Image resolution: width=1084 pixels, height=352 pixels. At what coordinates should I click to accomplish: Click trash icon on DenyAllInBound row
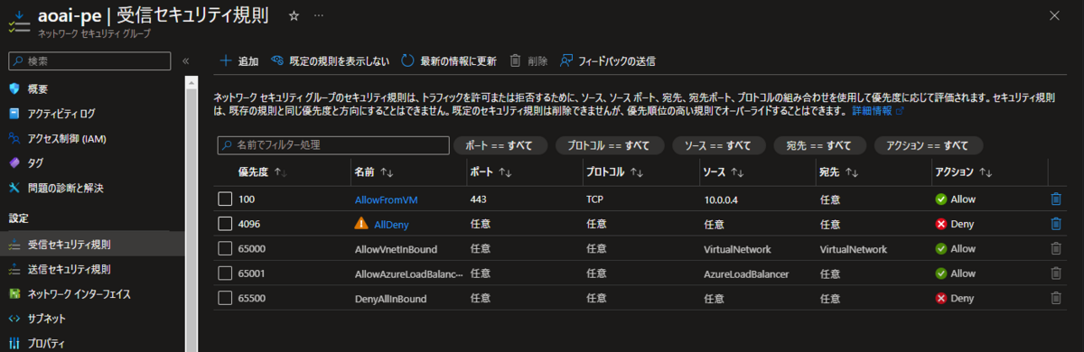click(x=1056, y=298)
